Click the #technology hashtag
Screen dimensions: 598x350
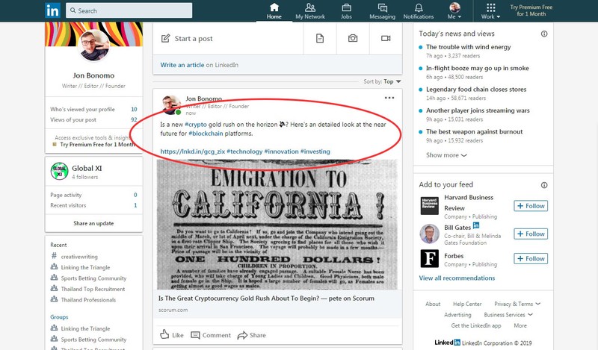(244, 151)
